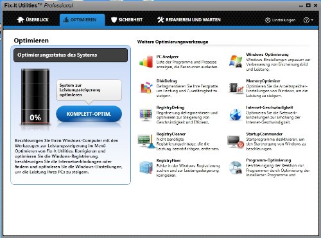Screen dimensions: 321x238
Task: Open the PC Analyzer title link
Action: (168, 57)
